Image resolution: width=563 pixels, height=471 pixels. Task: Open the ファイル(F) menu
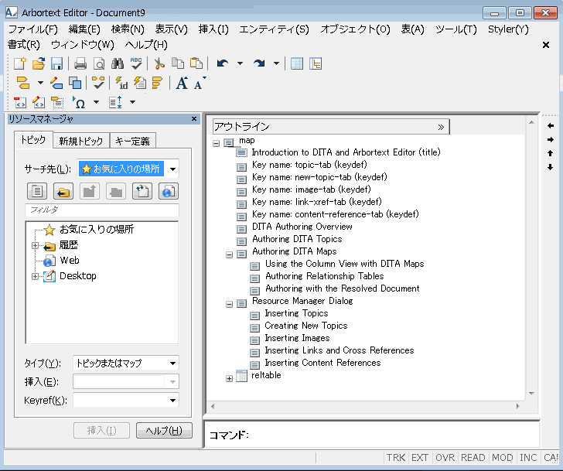click(32, 29)
